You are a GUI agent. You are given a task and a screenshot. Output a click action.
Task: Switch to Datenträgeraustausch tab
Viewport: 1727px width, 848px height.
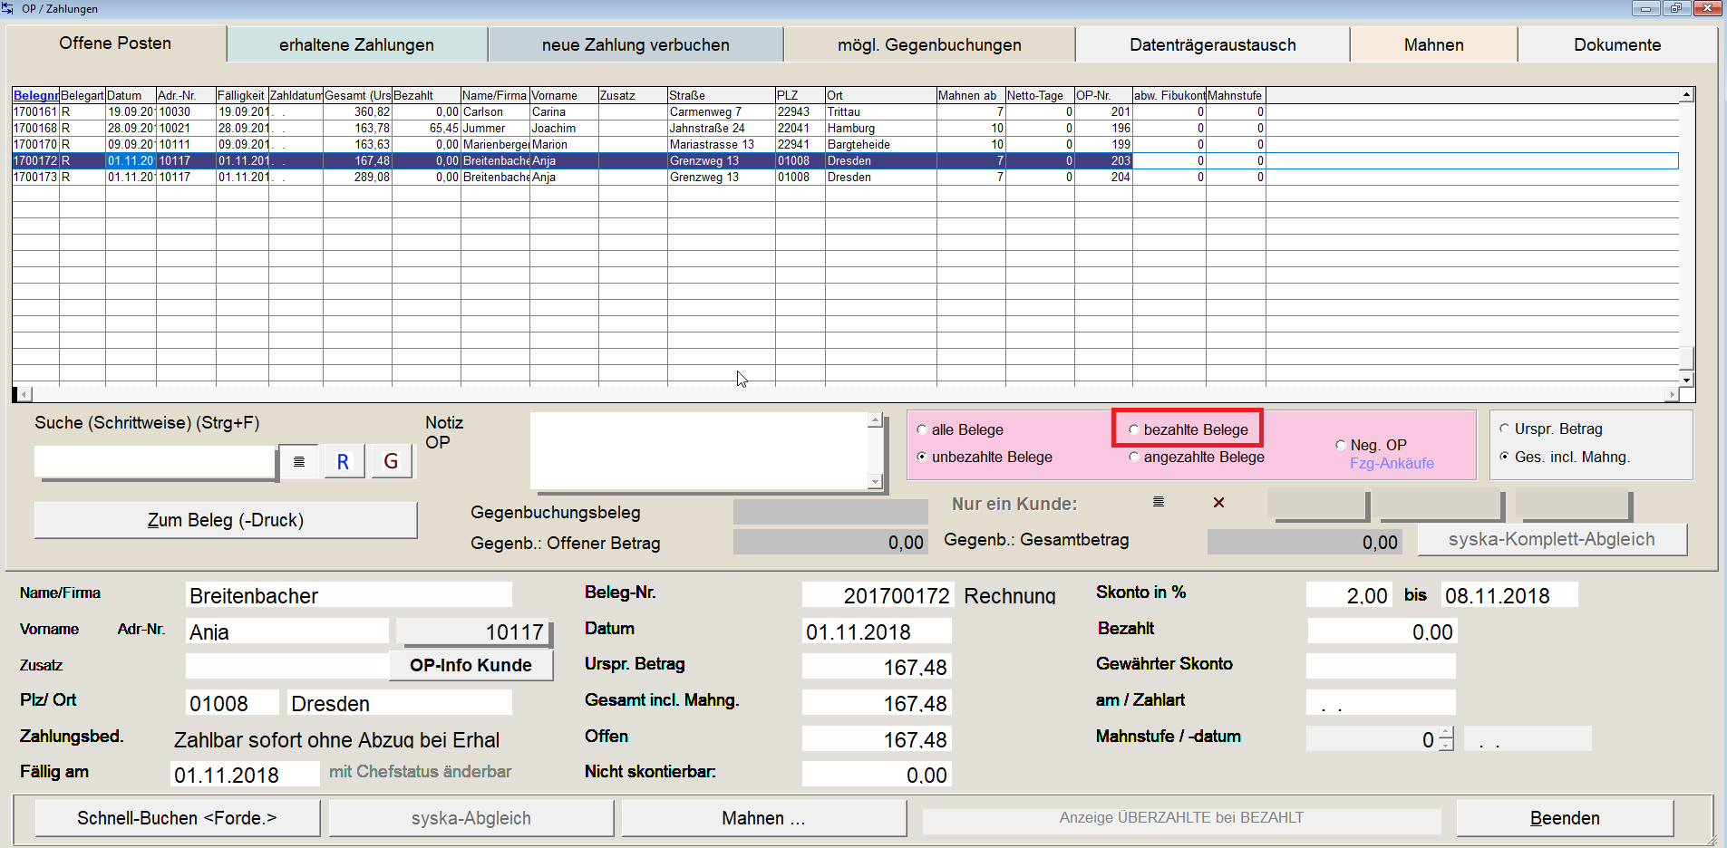point(1213,45)
